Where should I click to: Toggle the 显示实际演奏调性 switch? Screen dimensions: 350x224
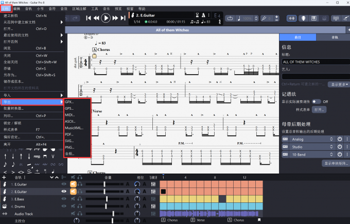316,101
